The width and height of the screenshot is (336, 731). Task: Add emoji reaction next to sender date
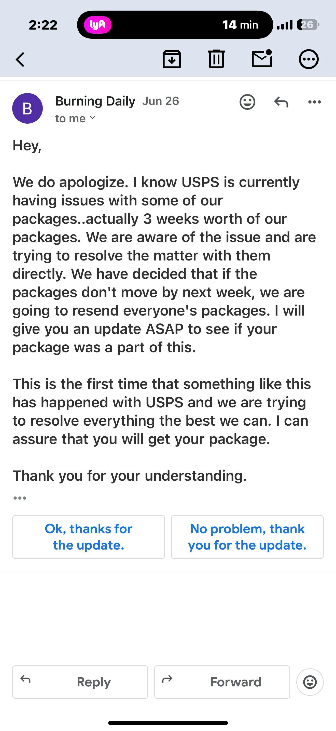(x=247, y=102)
